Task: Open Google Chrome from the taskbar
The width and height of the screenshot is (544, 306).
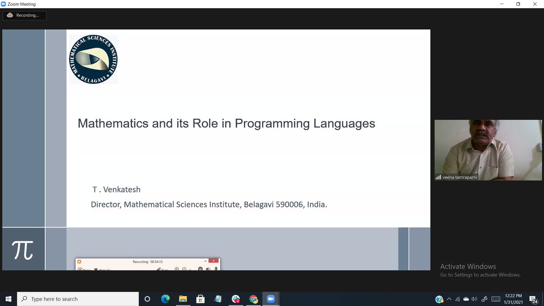Action: coord(253,299)
